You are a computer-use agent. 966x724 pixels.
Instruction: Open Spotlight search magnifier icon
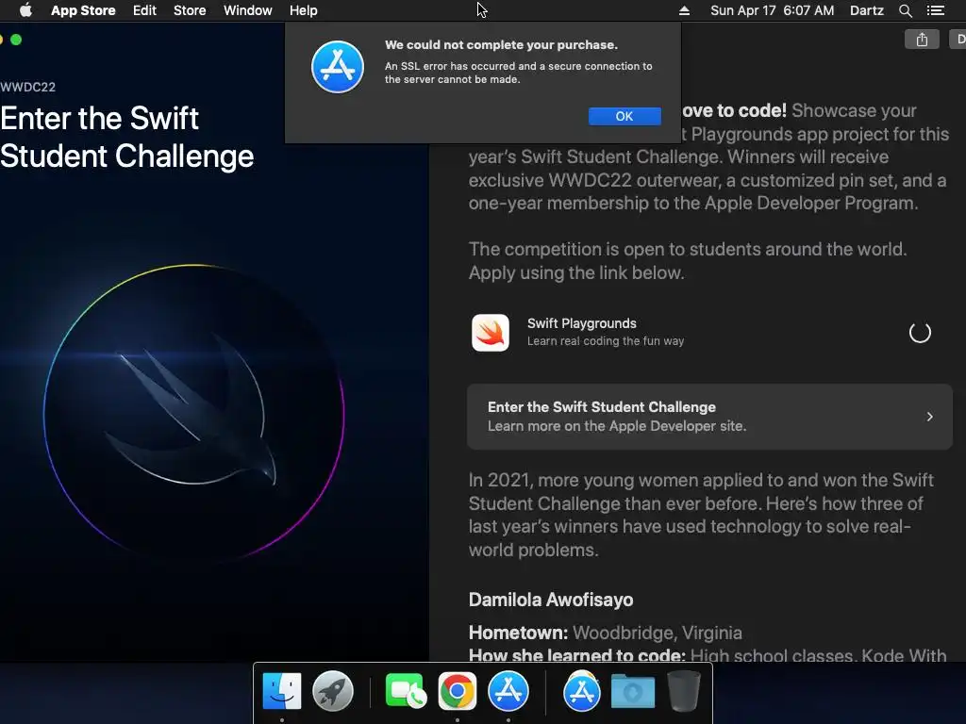point(905,10)
